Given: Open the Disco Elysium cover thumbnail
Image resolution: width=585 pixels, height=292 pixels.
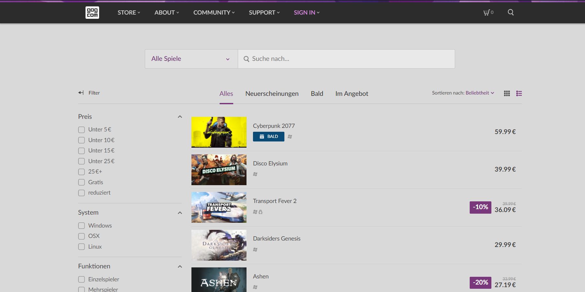Looking at the screenshot, I should pyautogui.click(x=219, y=170).
